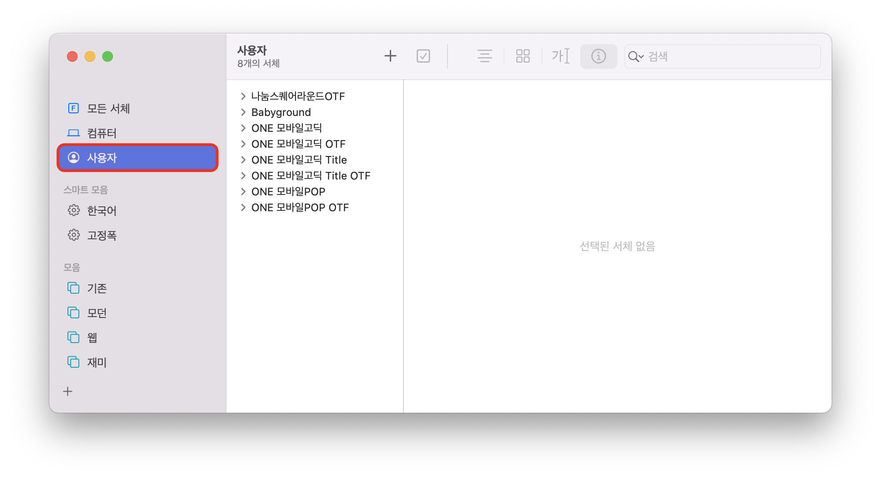Click the 재미 collection
Screen dimensions: 881x478
(x=97, y=362)
